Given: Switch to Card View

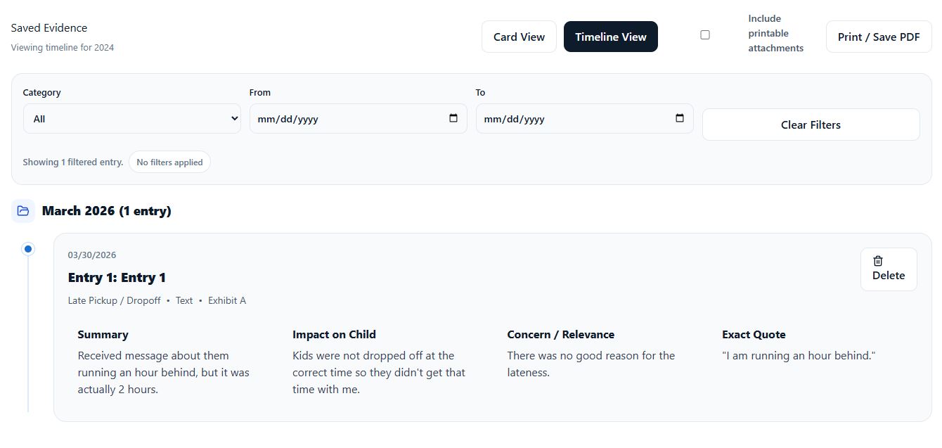Looking at the screenshot, I should click(519, 36).
